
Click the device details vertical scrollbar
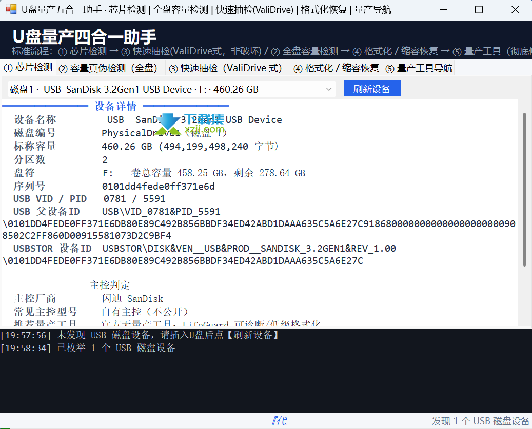click(524, 190)
